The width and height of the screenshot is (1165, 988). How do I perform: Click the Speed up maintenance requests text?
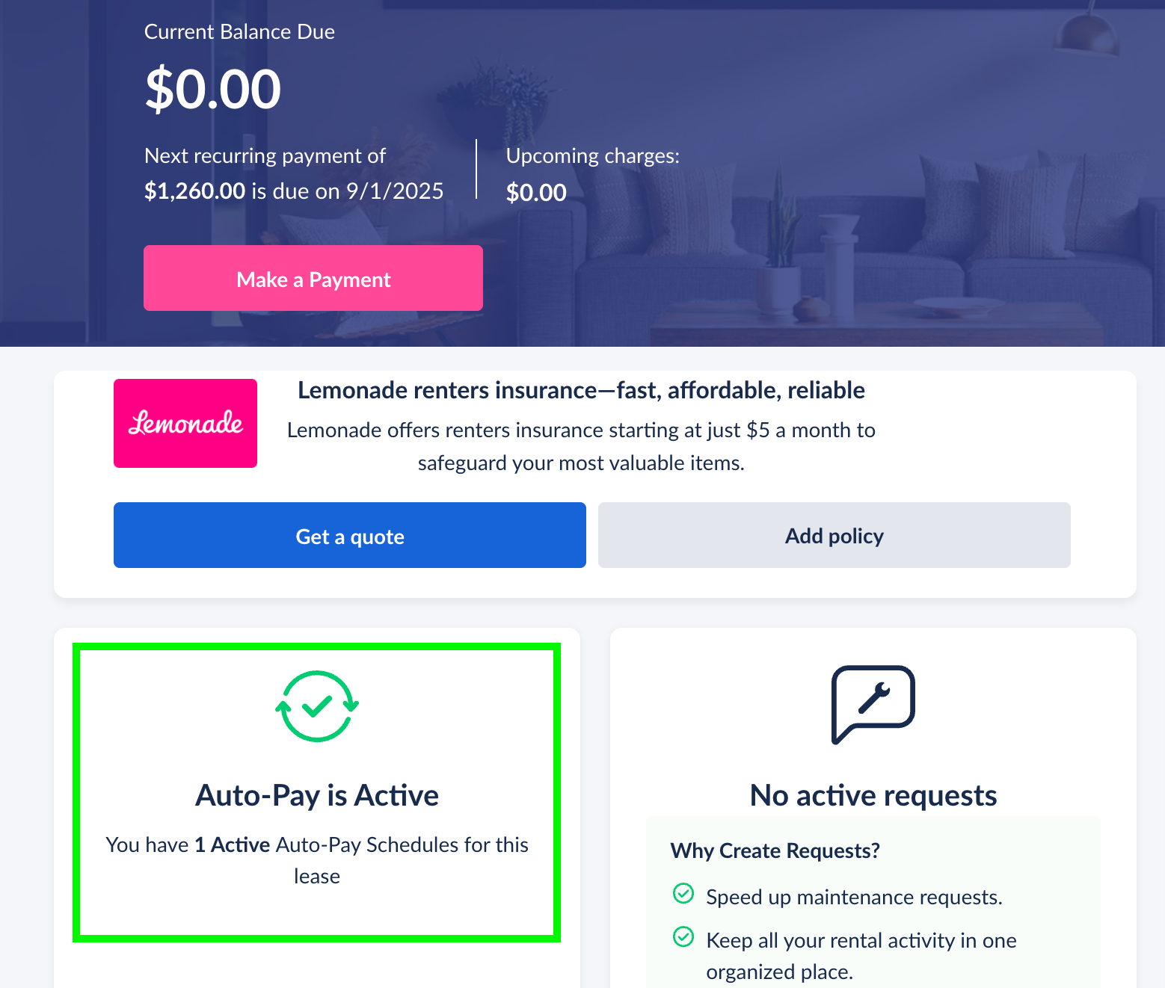pyautogui.click(x=854, y=897)
